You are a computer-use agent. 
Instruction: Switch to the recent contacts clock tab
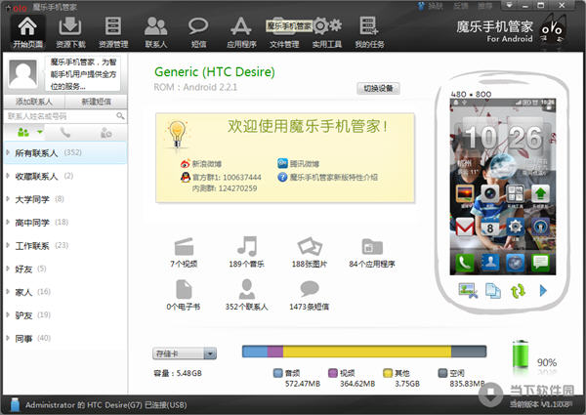pos(106,132)
